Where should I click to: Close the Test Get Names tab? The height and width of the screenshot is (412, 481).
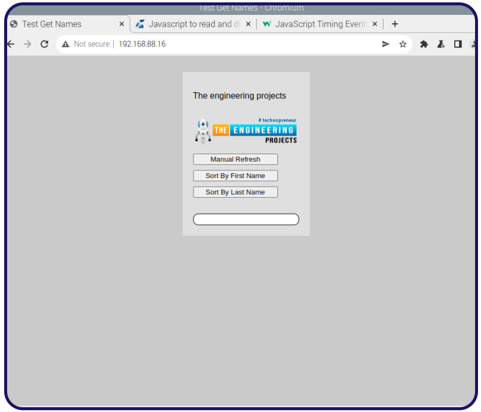tap(121, 24)
